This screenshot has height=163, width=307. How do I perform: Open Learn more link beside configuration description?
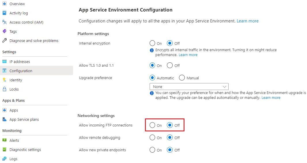pos(248,21)
